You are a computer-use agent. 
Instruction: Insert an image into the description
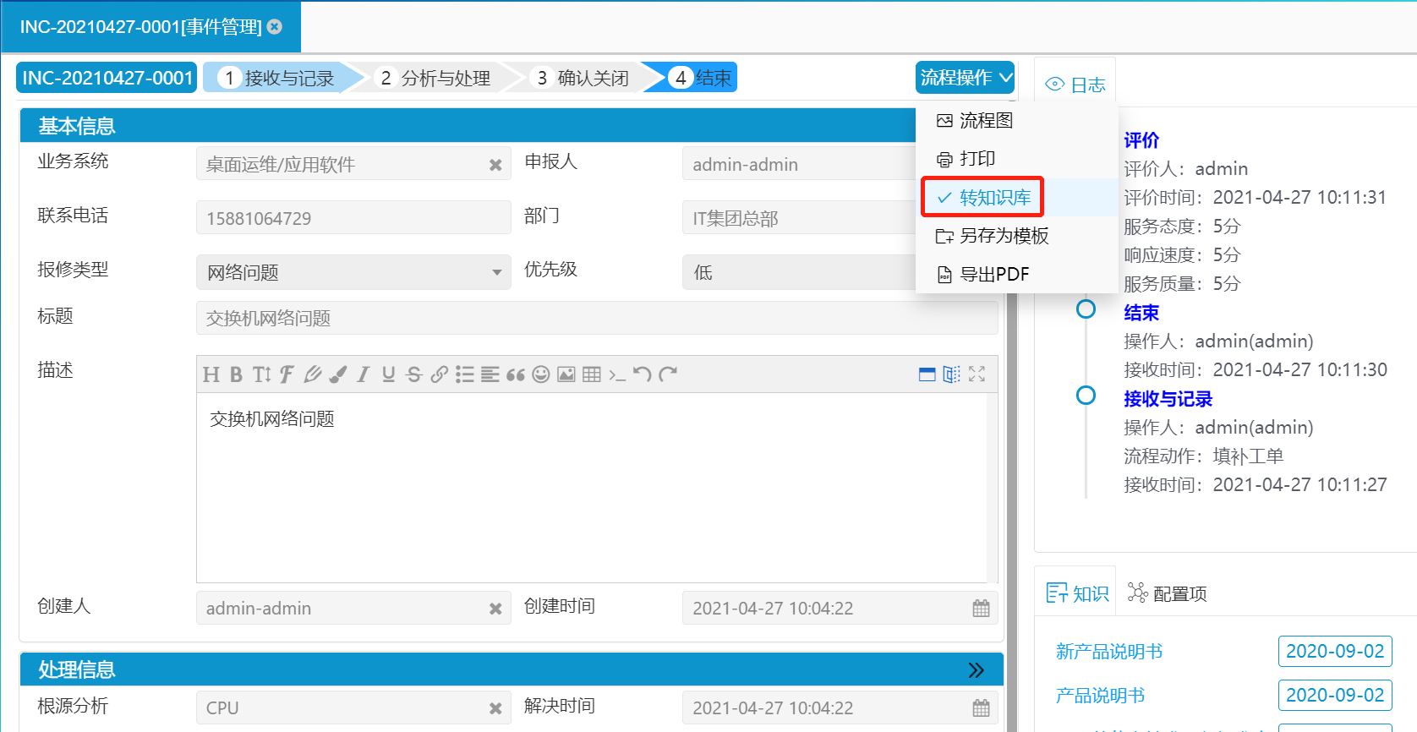(566, 374)
